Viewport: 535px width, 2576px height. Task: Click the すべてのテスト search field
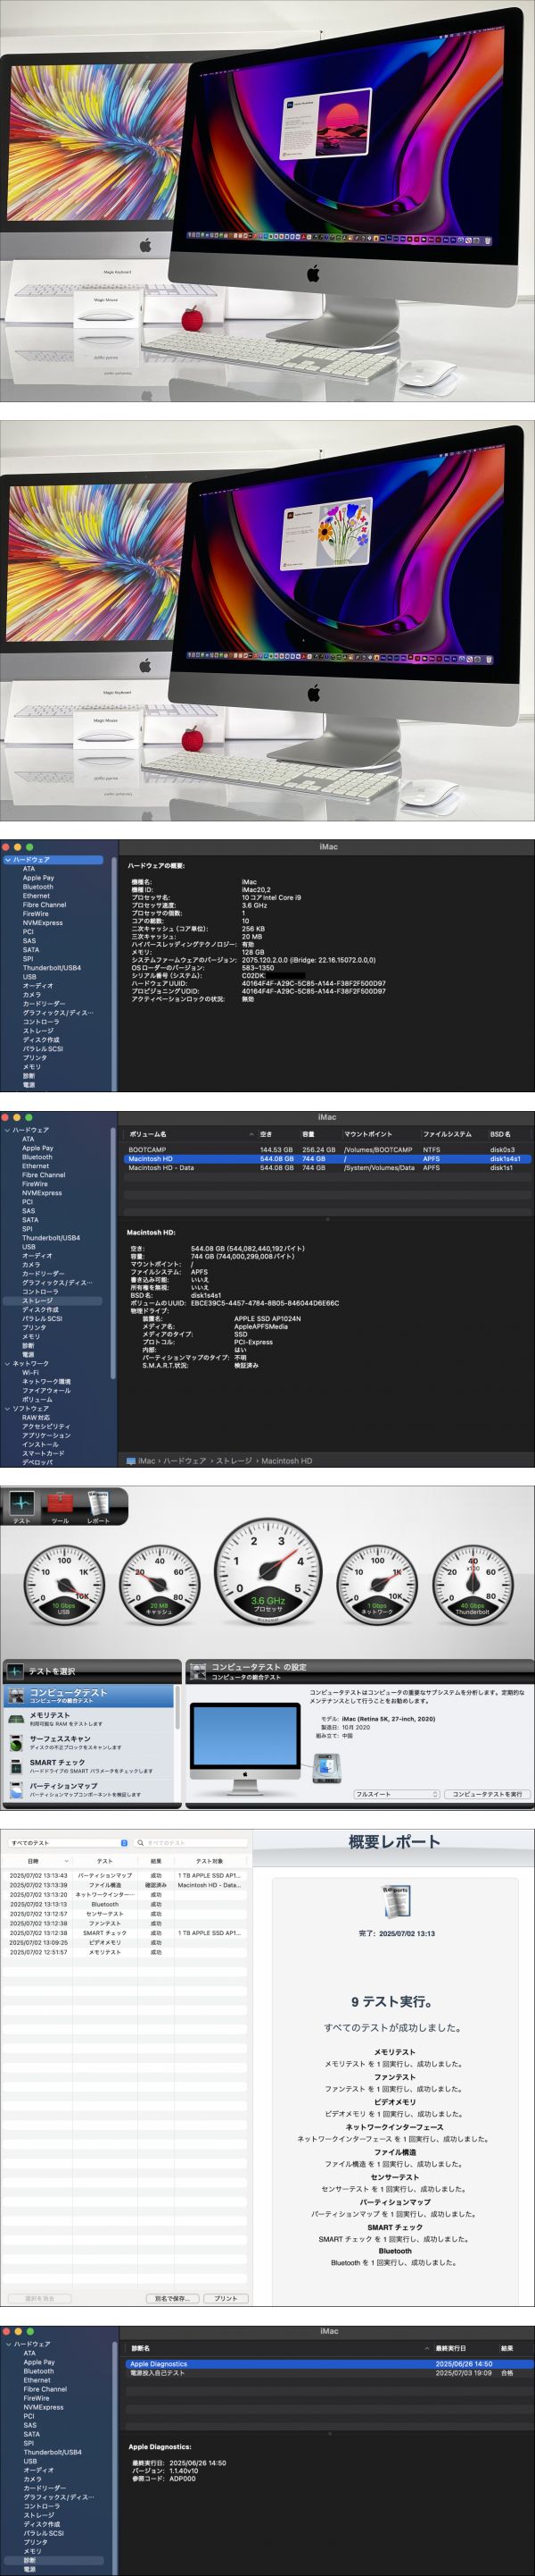[x=190, y=1843]
